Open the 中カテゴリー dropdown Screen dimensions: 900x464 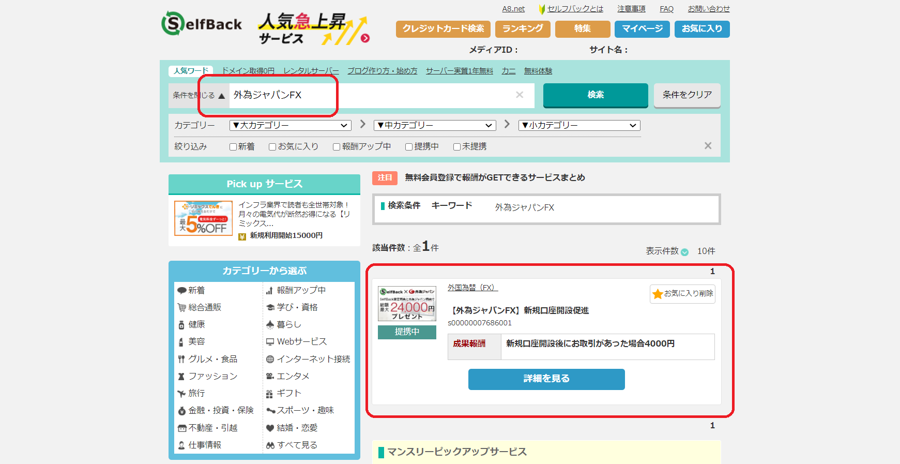tap(435, 125)
